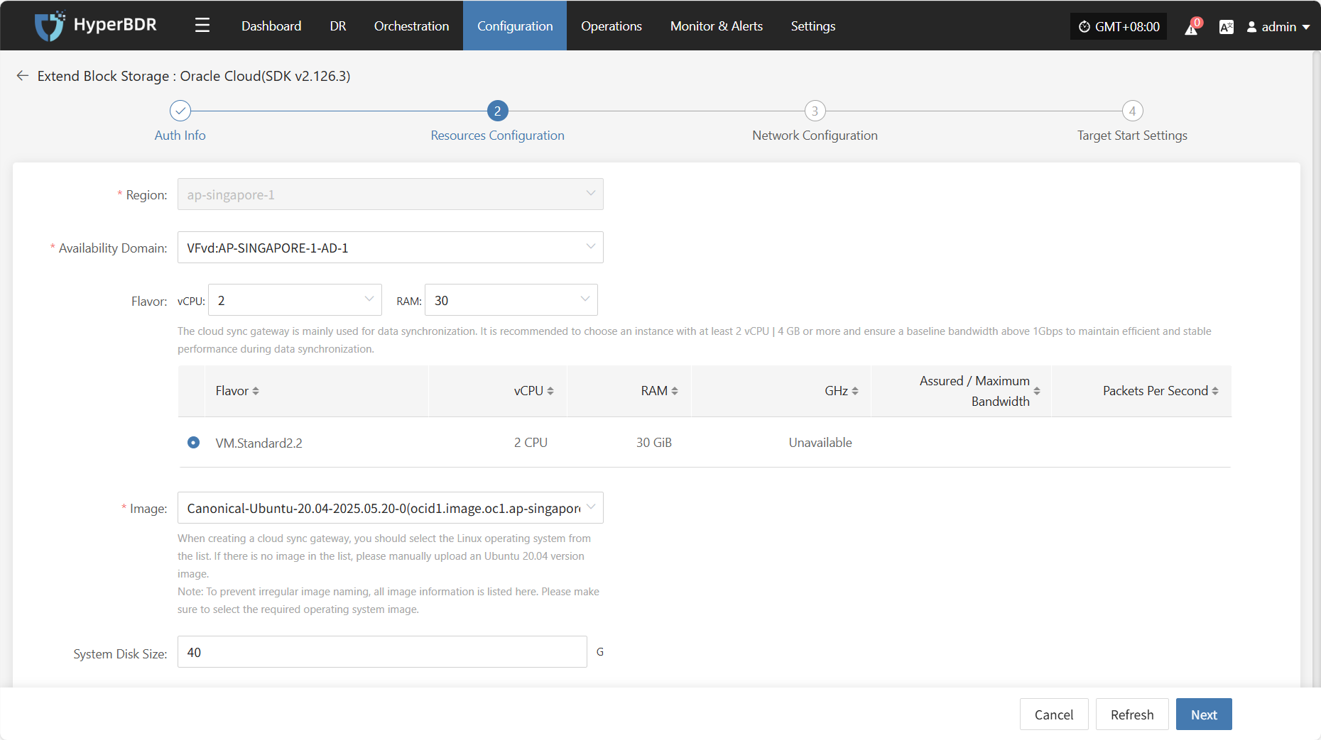Open the RAM dropdown showing 30
Image resolution: width=1321 pixels, height=740 pixels.
pos(511,300)
